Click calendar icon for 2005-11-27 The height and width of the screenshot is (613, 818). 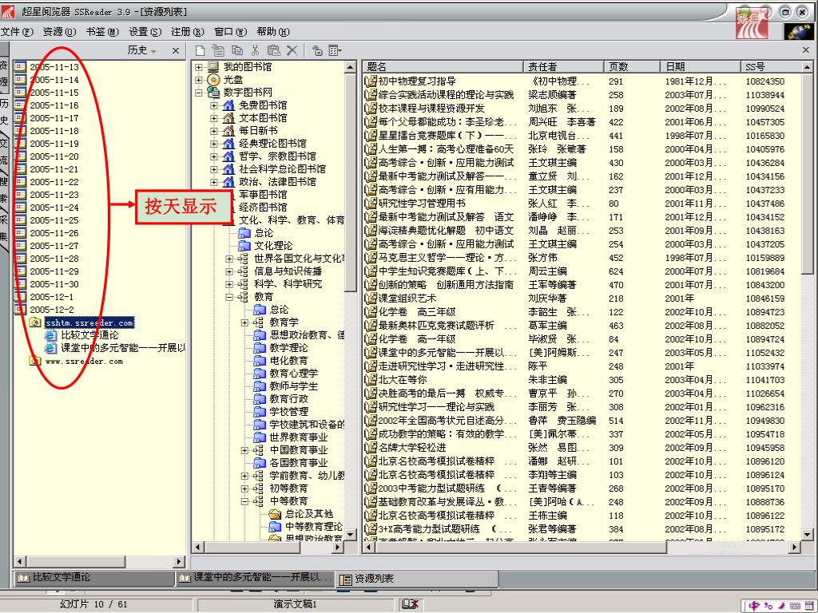point(20,246)
